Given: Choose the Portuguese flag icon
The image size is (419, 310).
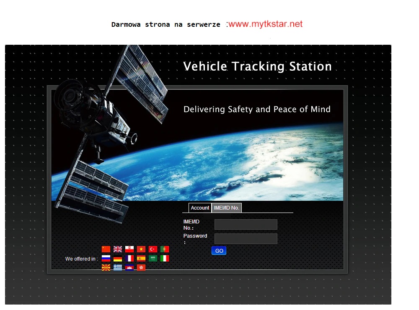Looking at the screenshot, I should [165, 249].
